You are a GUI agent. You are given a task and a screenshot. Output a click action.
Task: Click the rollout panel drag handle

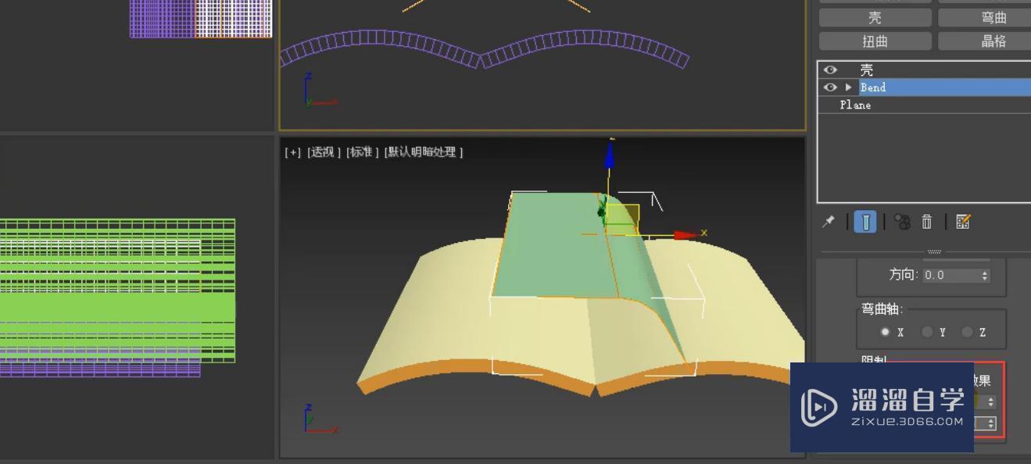[x=934, y=252]
